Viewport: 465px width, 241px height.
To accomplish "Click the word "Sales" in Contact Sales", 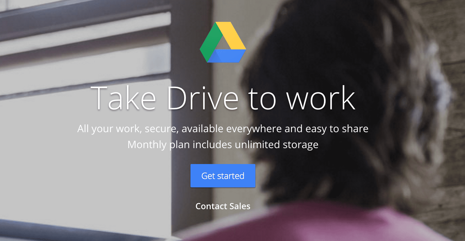I will pyautogui.click(x=240, y=206).
